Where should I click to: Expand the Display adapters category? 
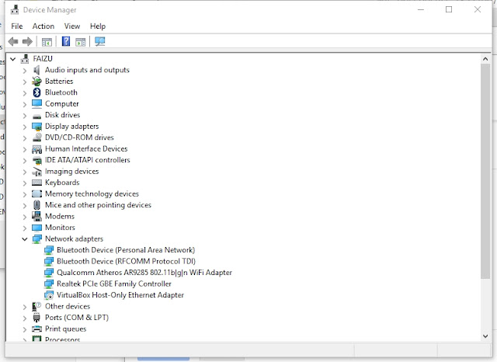click(25, 127)
